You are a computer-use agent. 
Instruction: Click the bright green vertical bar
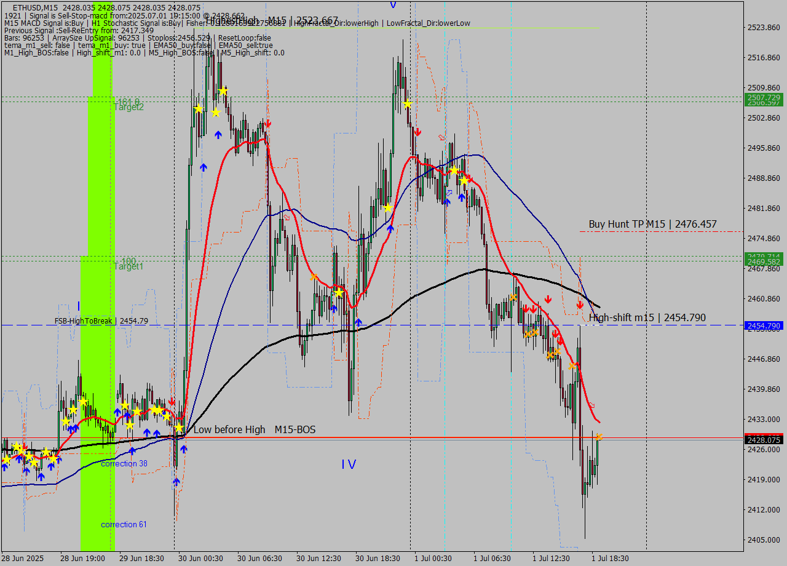click(102, 185)
